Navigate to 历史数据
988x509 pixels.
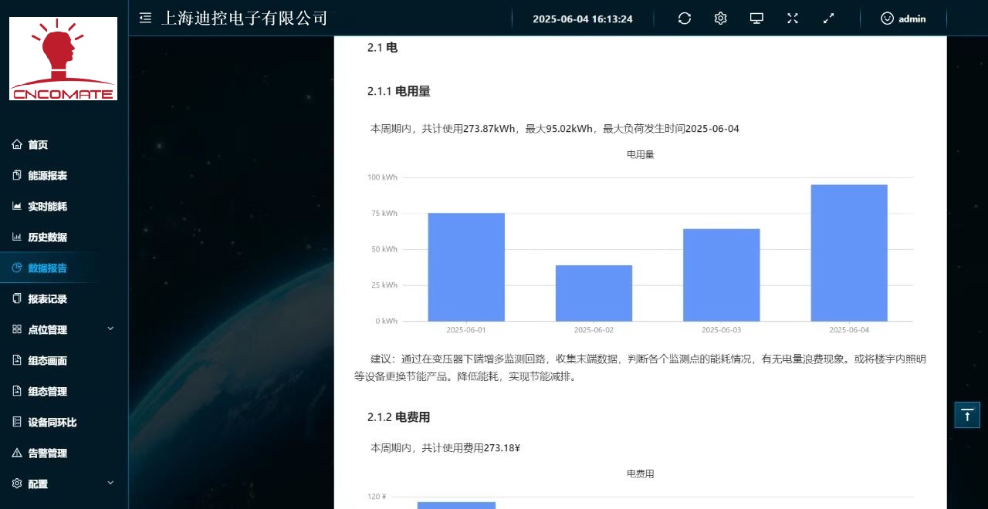(47, 238)
